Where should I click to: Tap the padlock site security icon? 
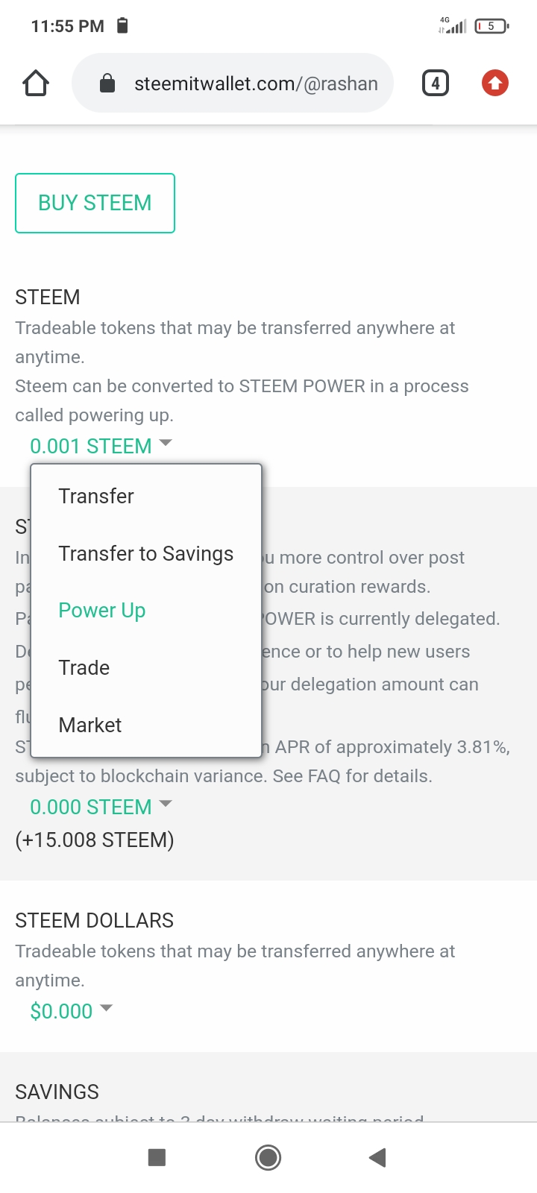click(x=107, y=84)
